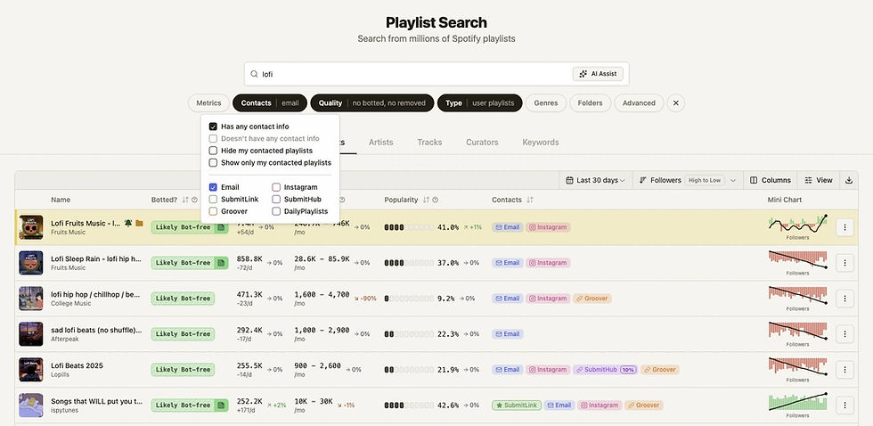Open the Last 30 days date range dropdown
Image resolution: width=873 pixels, height=426 pixels.
pos(595,180)
